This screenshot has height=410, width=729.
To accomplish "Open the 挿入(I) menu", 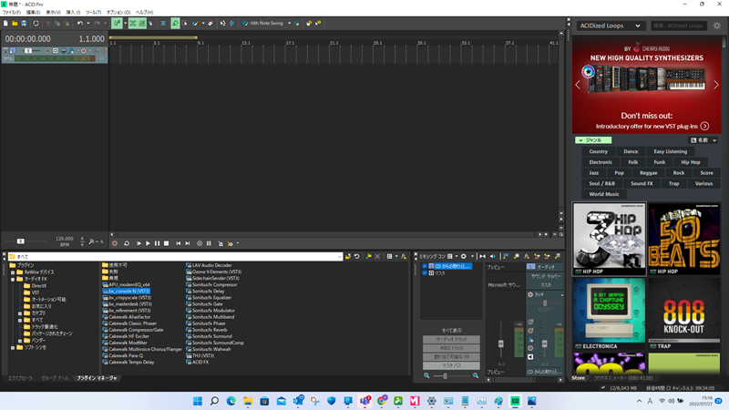I will 73,12.
